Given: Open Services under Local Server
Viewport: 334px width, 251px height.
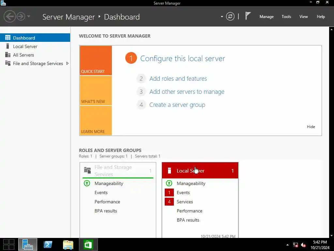Looking at the screenshot, I should click(185, 202).
